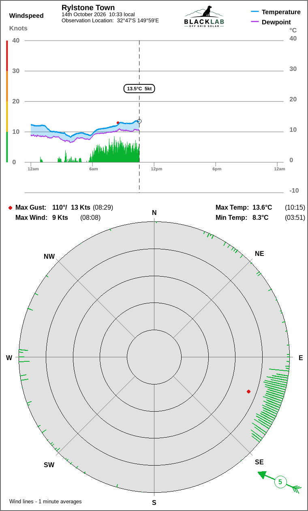Click the Max Wind time (08:08)
This screenshot has height=511, width=308.
(x=90, y=217)
